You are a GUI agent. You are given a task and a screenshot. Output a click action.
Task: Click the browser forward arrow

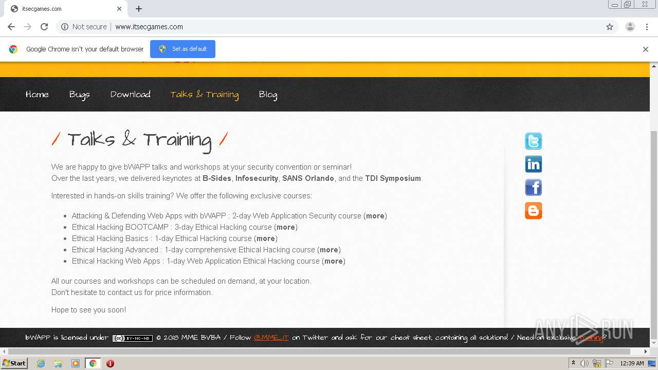click(28, 27)
